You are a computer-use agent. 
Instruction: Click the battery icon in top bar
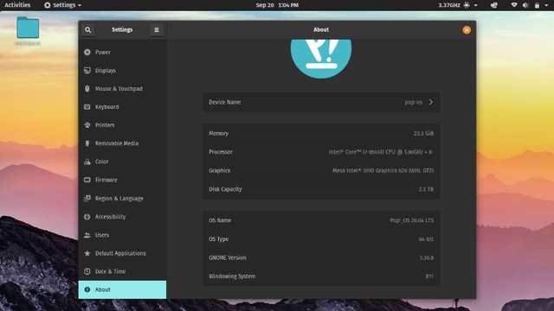click(537, 5)
